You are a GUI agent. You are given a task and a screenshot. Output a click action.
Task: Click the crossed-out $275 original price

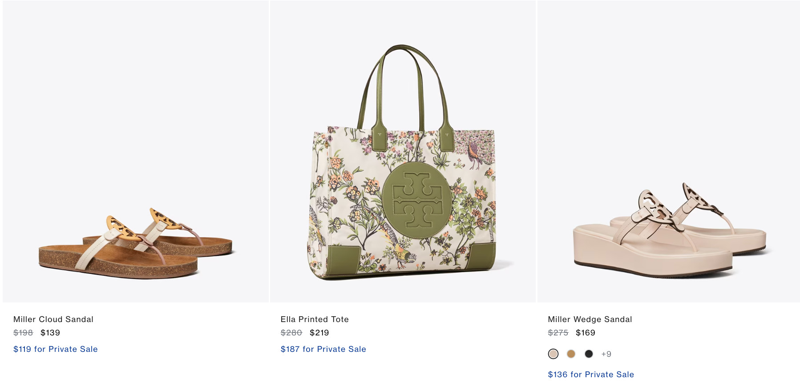pyautogui.click(x=558, y=333)
